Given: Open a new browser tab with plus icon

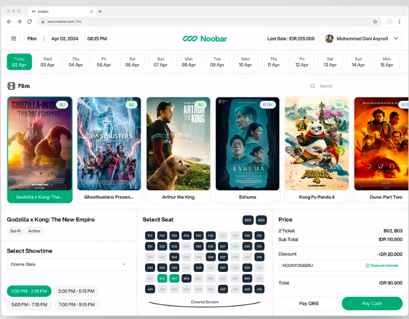Looking at the screenshot, I should point(100,11).
